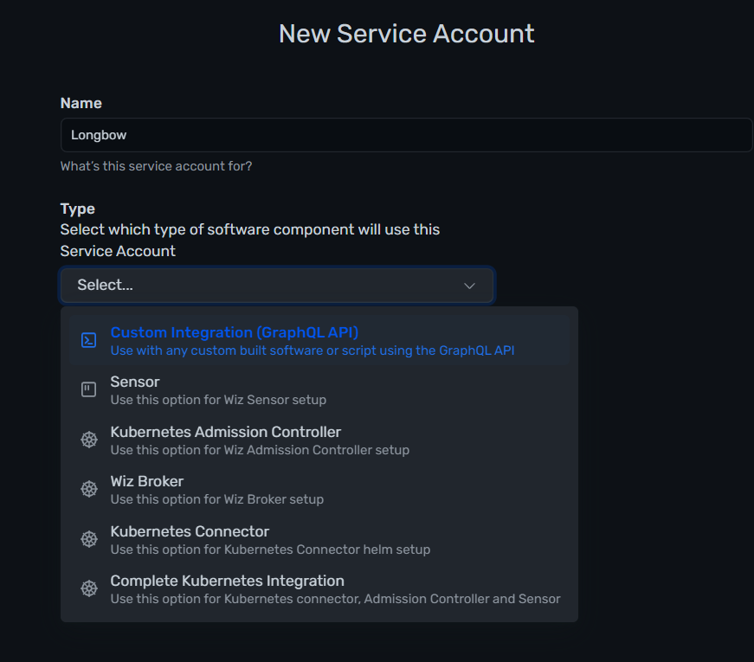Screen dimensions: 754x662
Task: Click 'Use this option for Wiz Admission Controller setup'
Action: (261, 450)
